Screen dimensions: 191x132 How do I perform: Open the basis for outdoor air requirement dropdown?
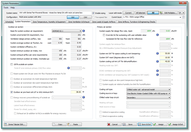coord(67,31)
